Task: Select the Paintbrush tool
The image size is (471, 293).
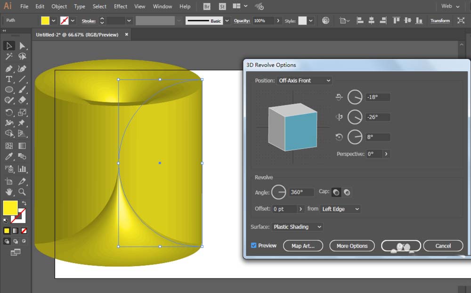Action: pos(22,90)
